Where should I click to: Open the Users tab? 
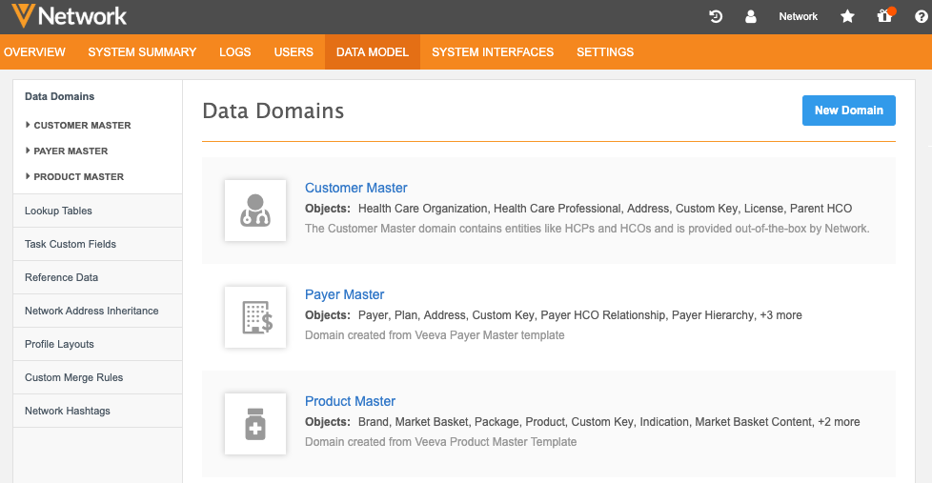click(x=294, y=52)
